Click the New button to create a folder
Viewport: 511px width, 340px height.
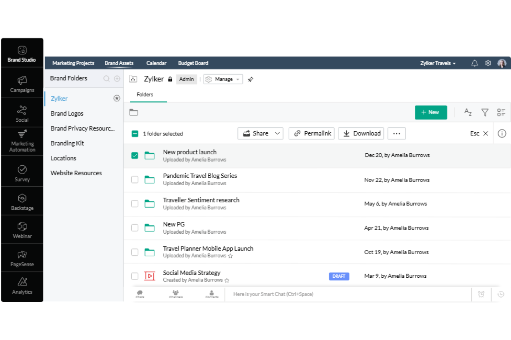(x=431, y=112)
